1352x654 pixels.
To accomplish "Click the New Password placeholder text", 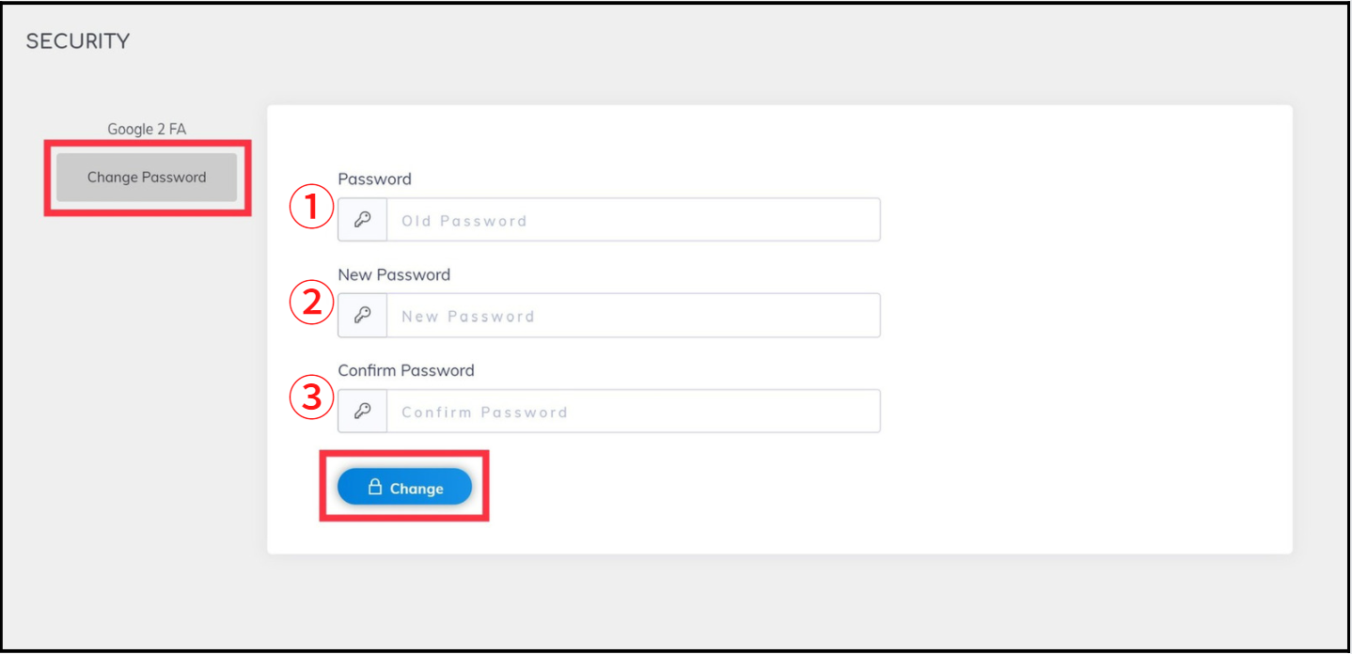I will [x=468, y=317].
